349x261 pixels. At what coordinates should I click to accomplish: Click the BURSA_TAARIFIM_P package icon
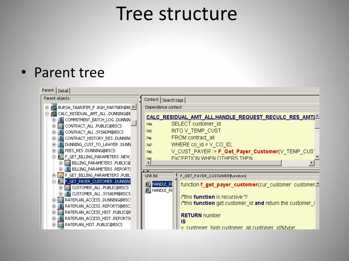[54, 108]
